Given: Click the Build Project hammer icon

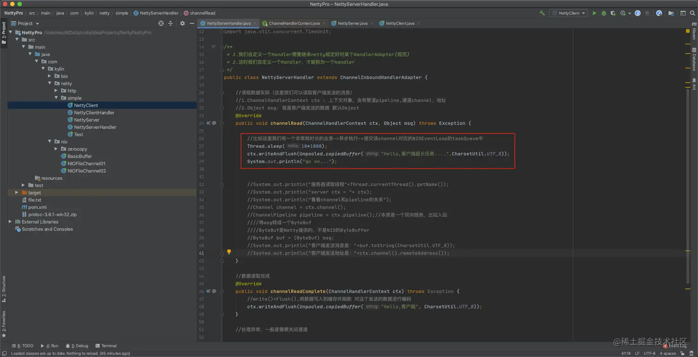Looking at the screenshot, I should [x=542, y=13].
